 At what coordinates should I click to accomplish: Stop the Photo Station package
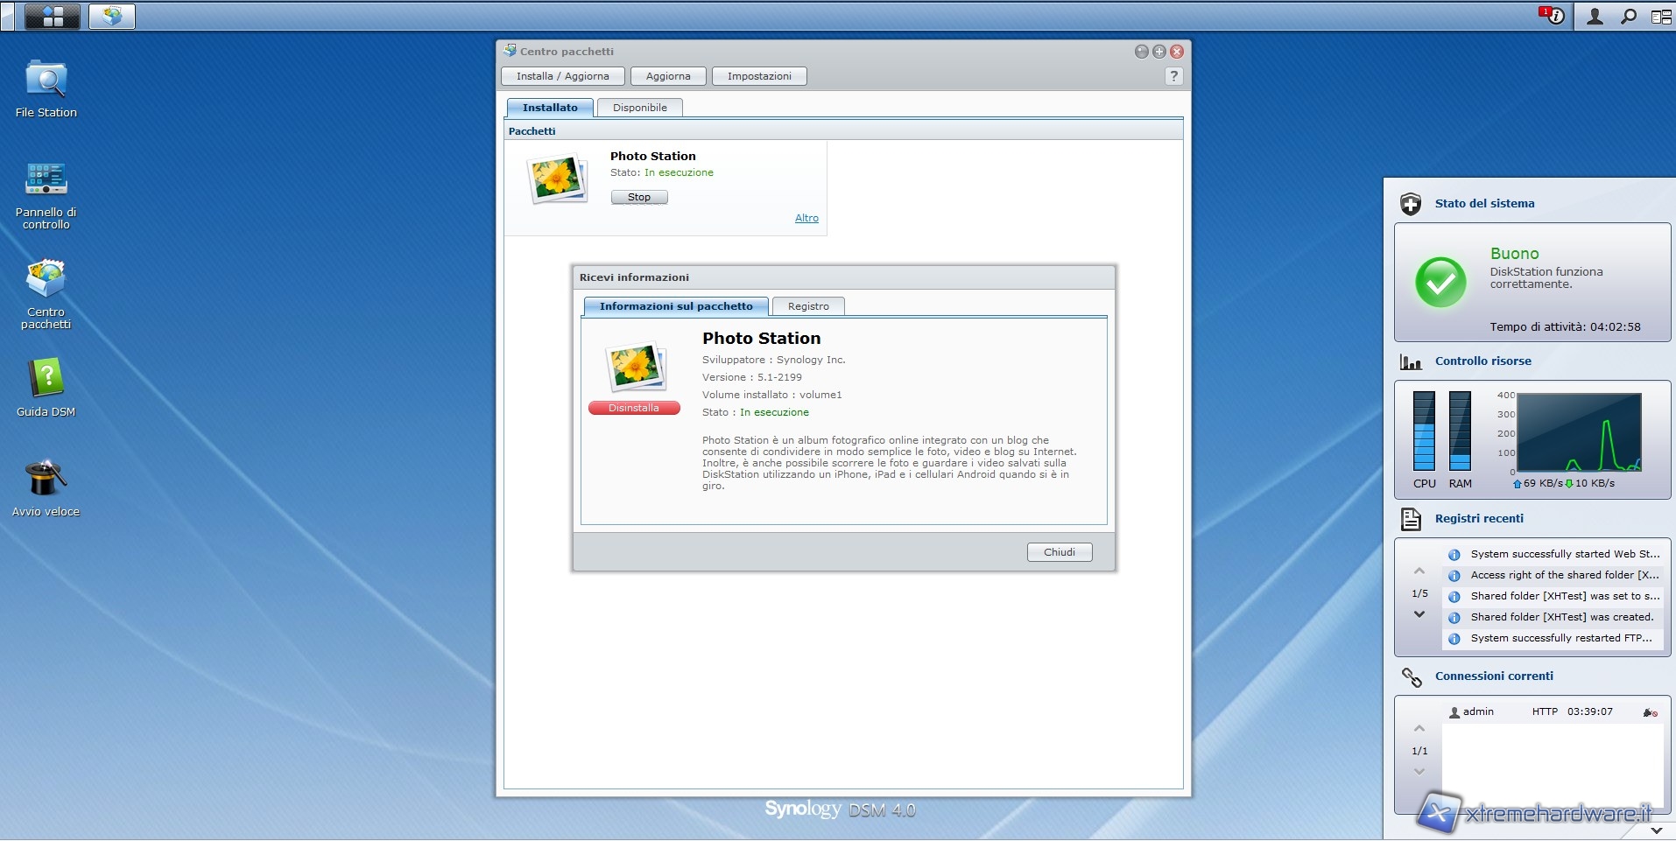(x=638, y=197)
